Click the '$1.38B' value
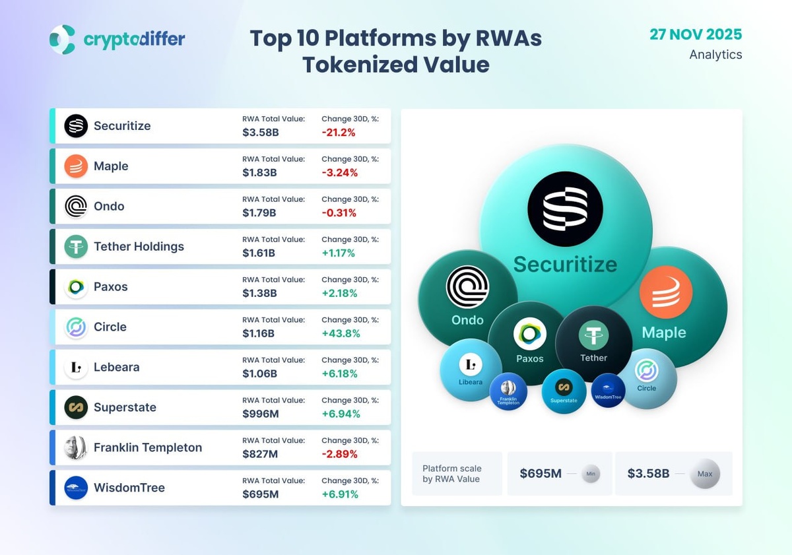792x555 pixels. click(259, 293)
